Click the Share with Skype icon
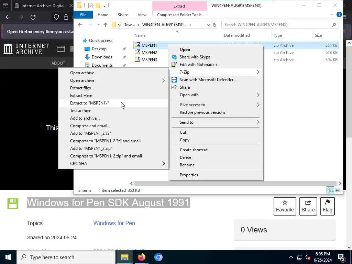The width and height of the screenshot is (352, 264). (174, 57)
